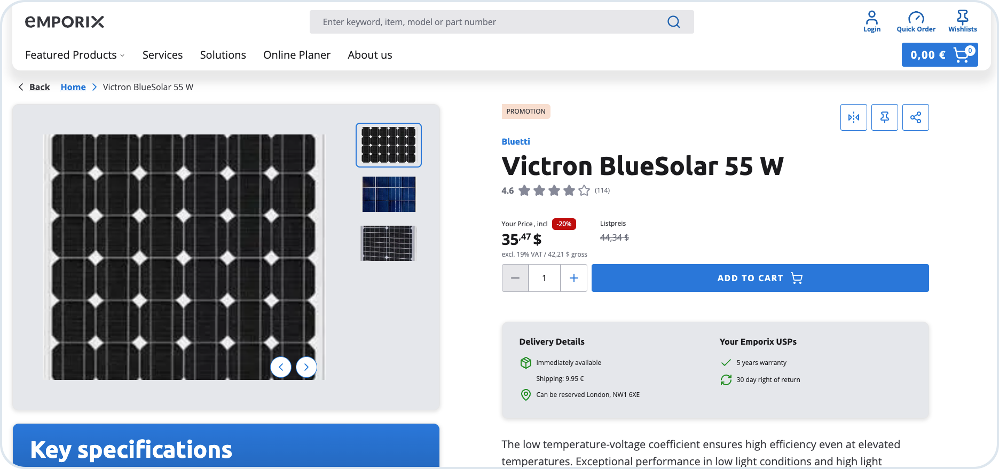Screen dimensions: 999x469
Task: Open the Services menu item
Action: (x=162, y=55)
